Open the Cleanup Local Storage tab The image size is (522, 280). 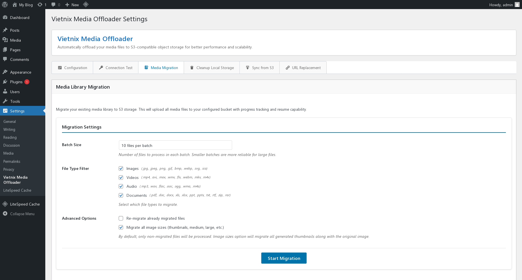click(212, 68)
